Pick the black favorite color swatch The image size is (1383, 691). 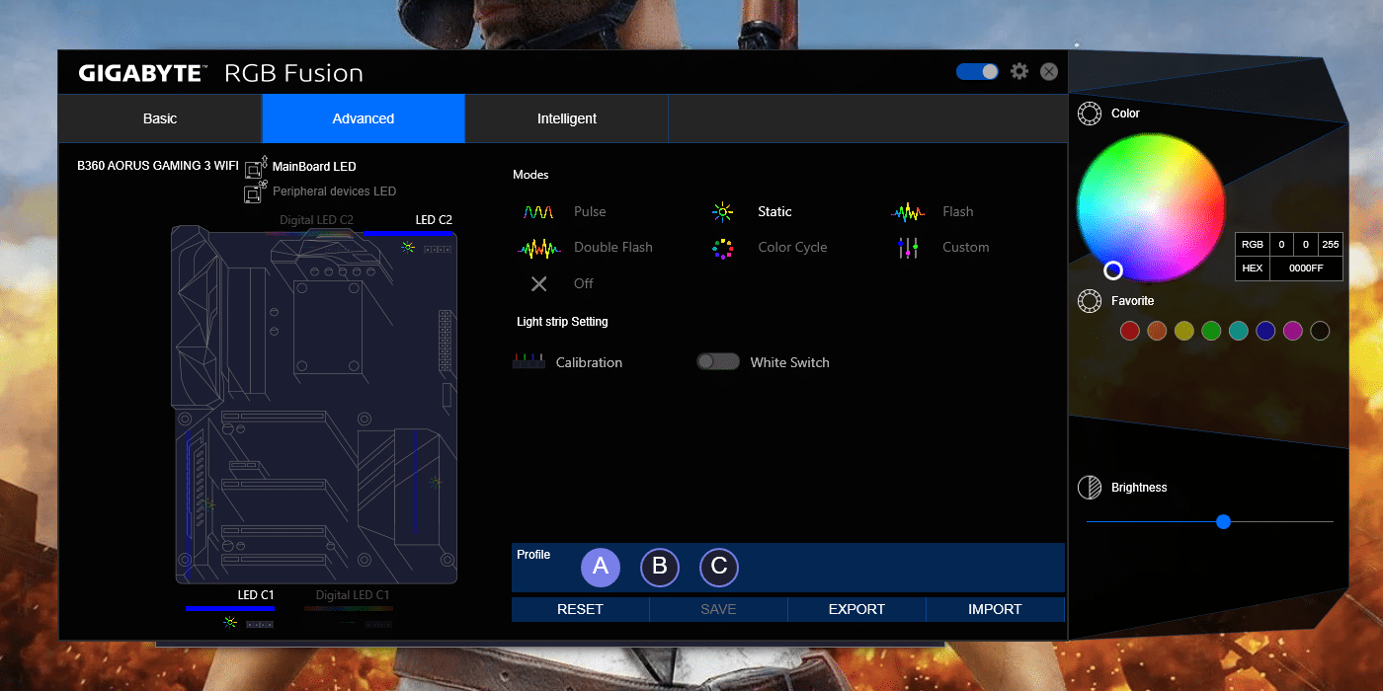(1320, 332)
